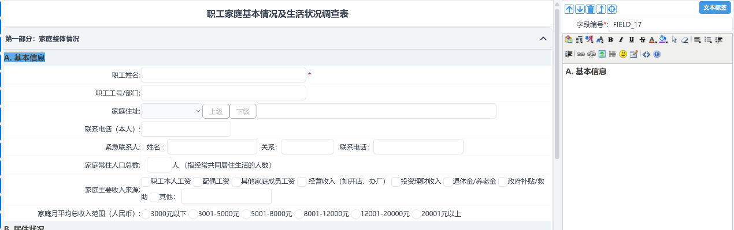
Task: Open the smiley emoticon picker
Action: 623,54
